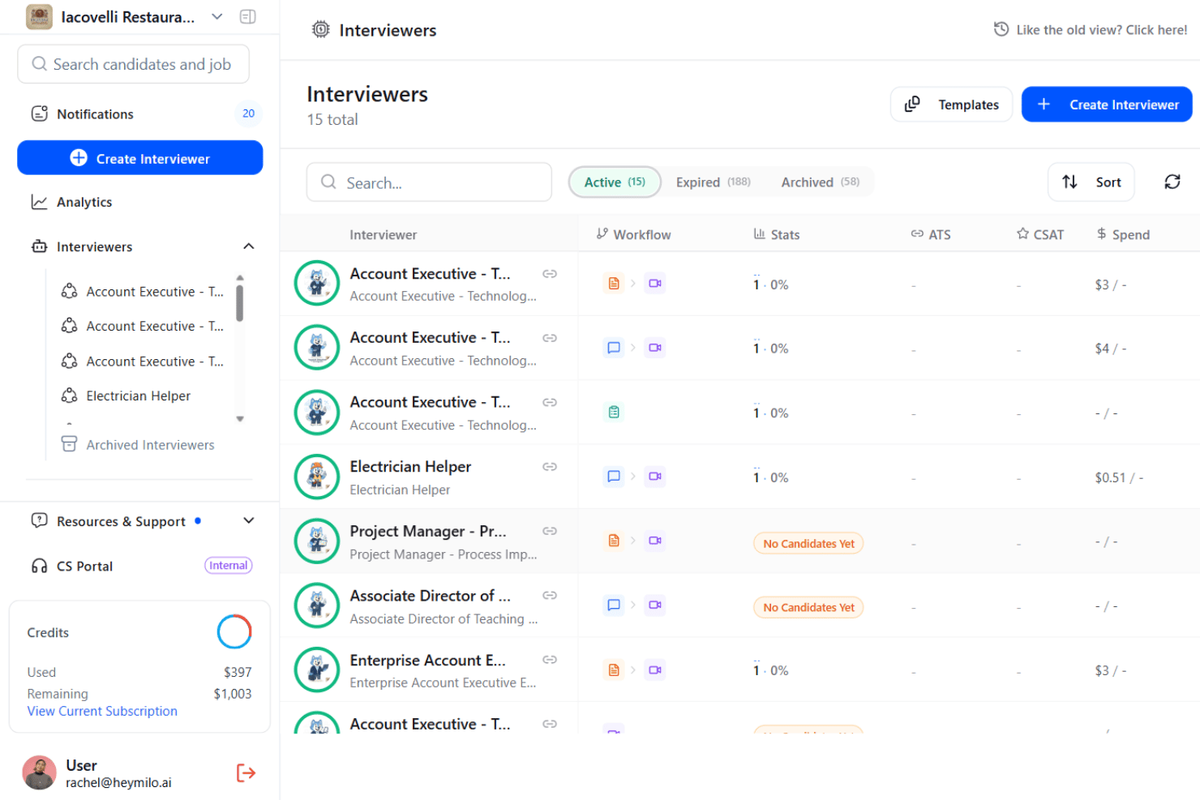Select the Active (15) tab
This screenshot has height=800, width=1200.
click(x=615, y=182)
